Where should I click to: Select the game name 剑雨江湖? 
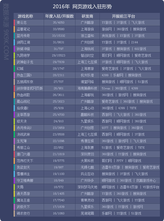[23, 42]
